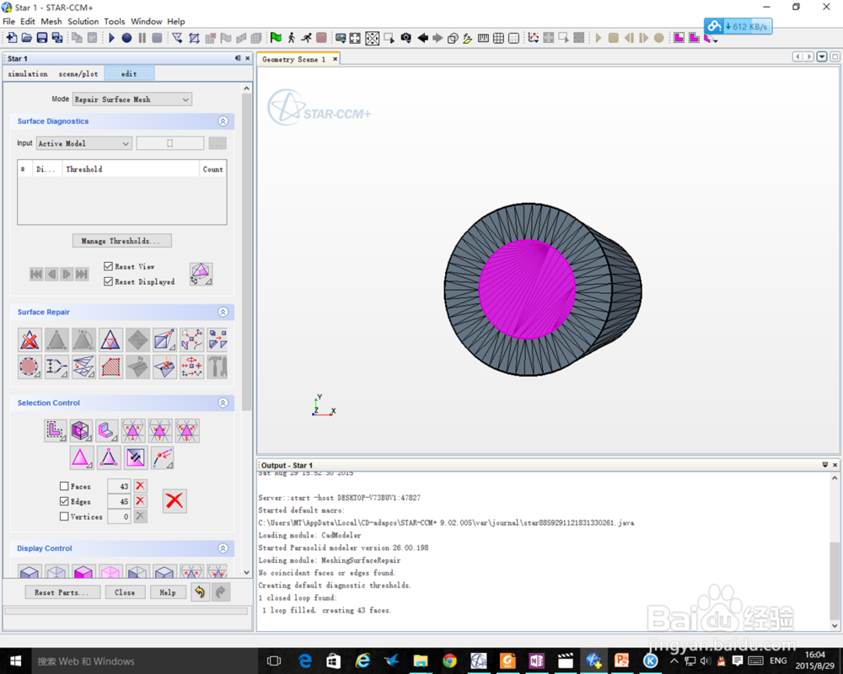This screenshot has width=843, height=674.
Task: Click the walking-figure Step icon
Action: 291,38
